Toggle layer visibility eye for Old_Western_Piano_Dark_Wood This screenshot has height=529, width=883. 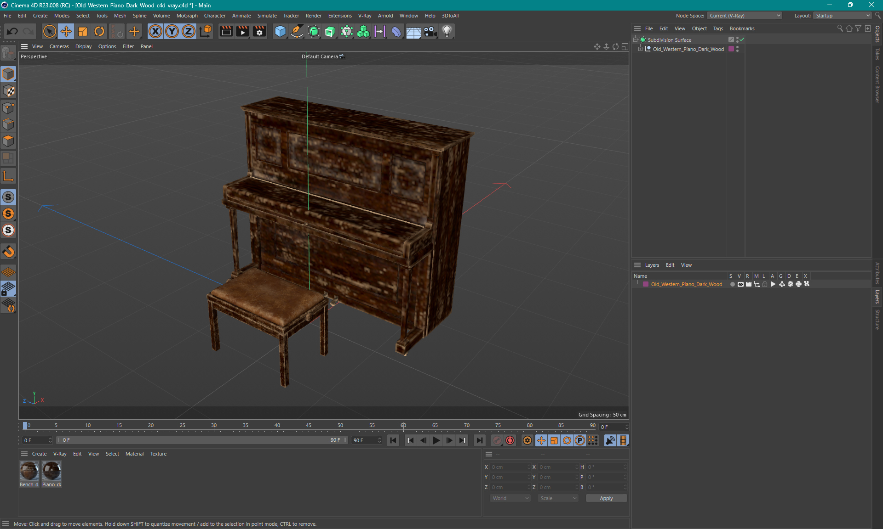click(x=740, y=284)
